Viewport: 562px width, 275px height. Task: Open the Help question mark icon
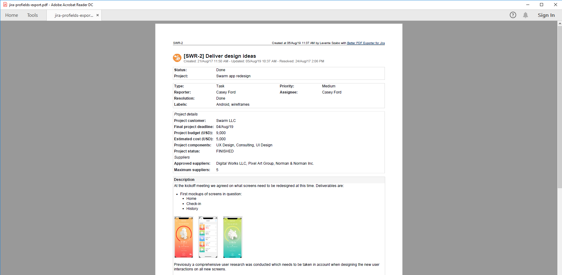(x=513, y=15)
